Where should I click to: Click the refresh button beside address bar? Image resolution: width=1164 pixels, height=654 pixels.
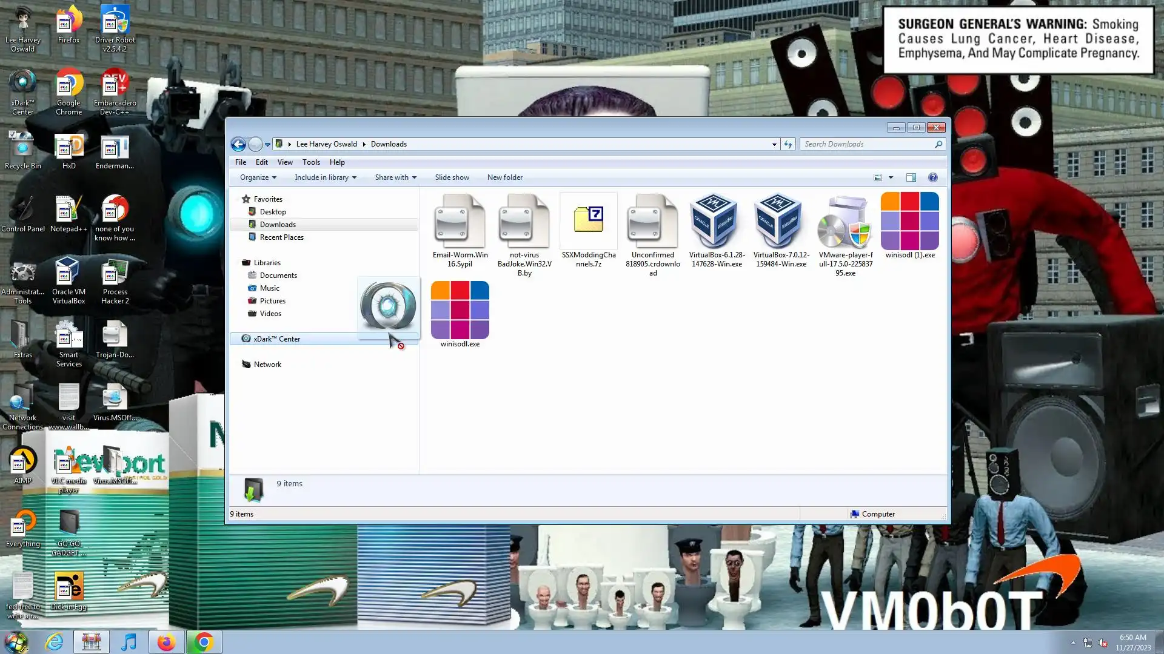(x=788, y=144)
